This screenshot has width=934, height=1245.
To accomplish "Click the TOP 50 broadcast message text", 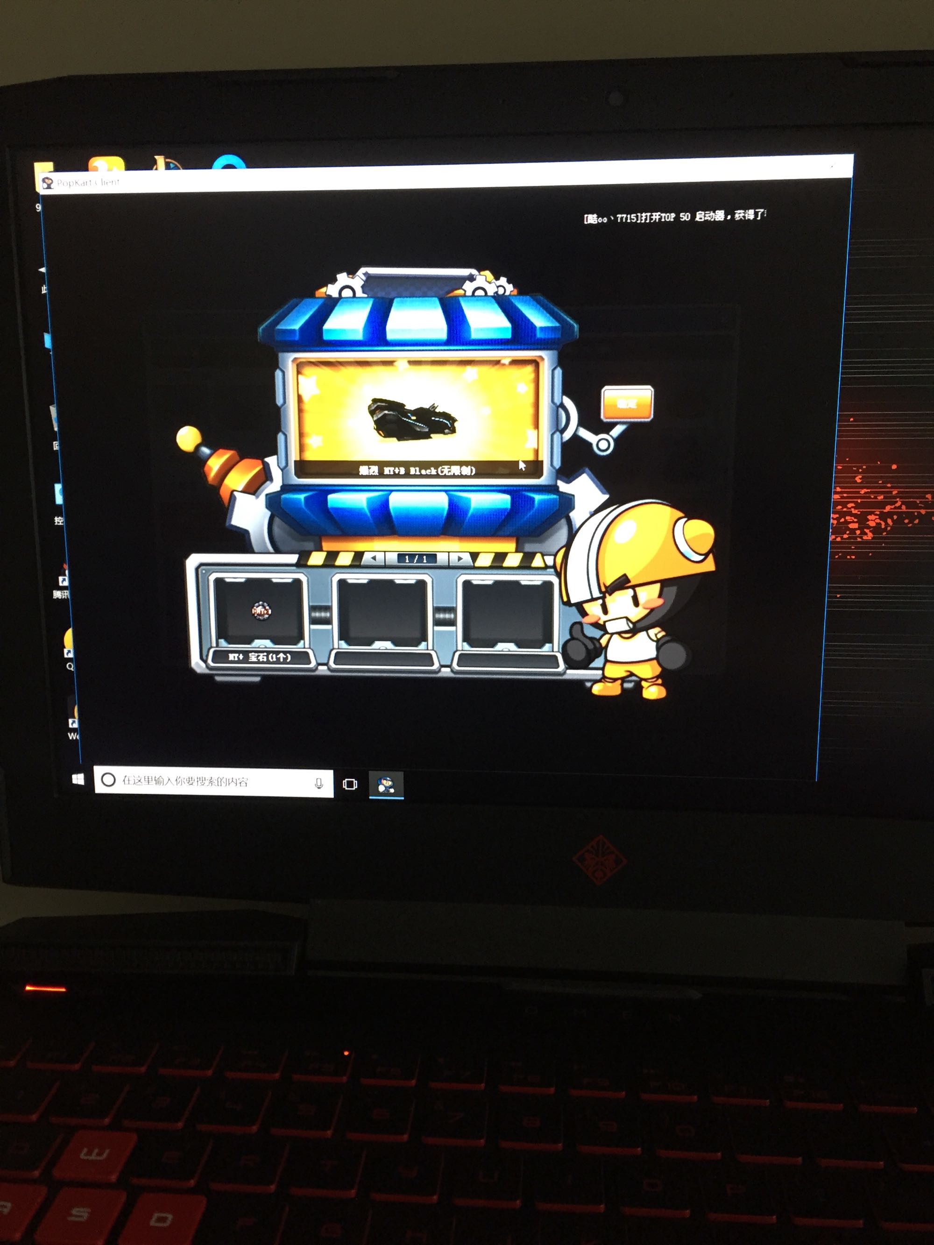I will point(674,217).
